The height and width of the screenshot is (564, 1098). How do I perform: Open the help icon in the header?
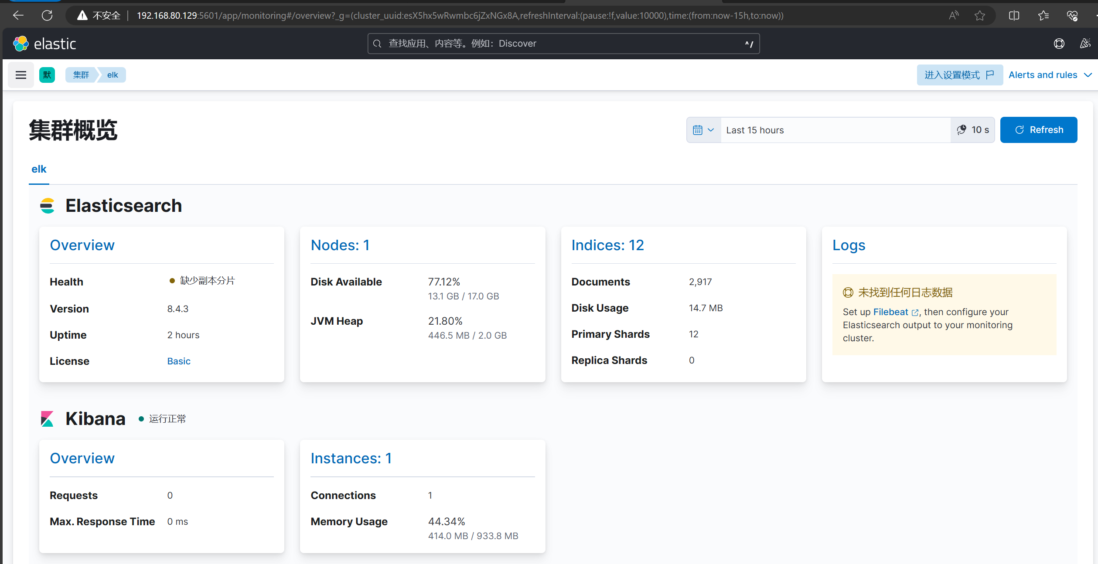[x=1059, y=43]
